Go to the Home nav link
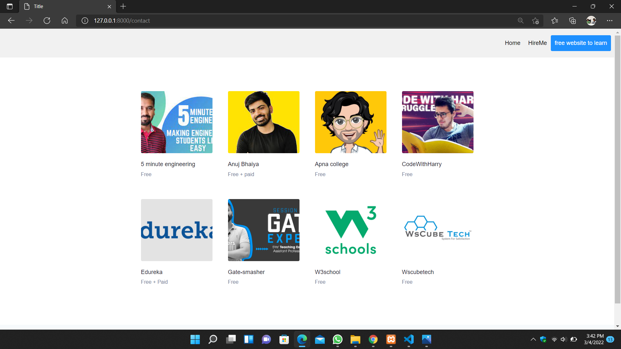Screen dimensions: 621x349 pyautogui.click(x=512, y=43)
